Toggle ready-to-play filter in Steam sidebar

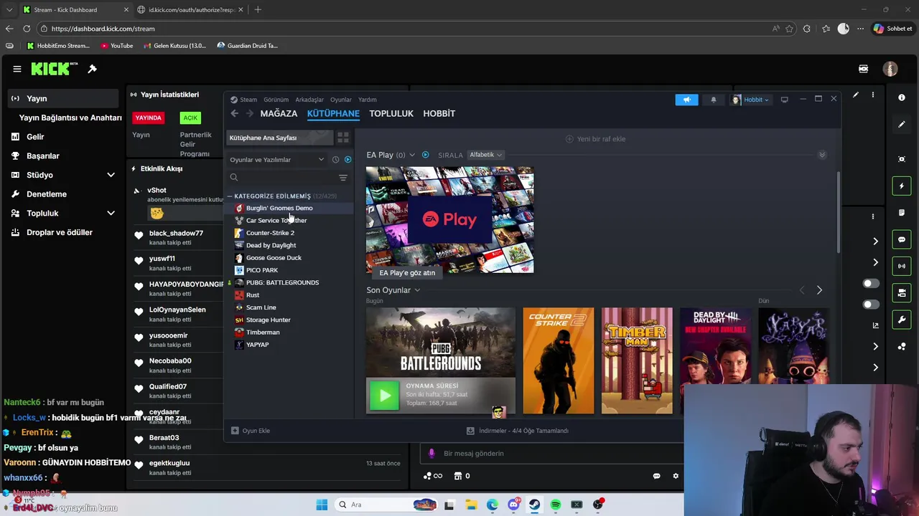click(348, 160)
